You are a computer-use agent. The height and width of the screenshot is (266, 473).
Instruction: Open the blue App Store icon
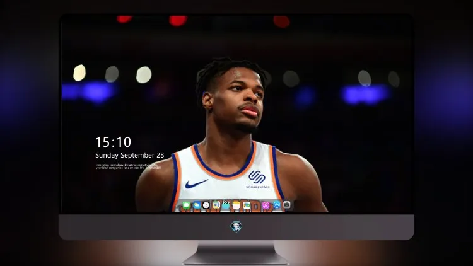[x=277, y=205]
